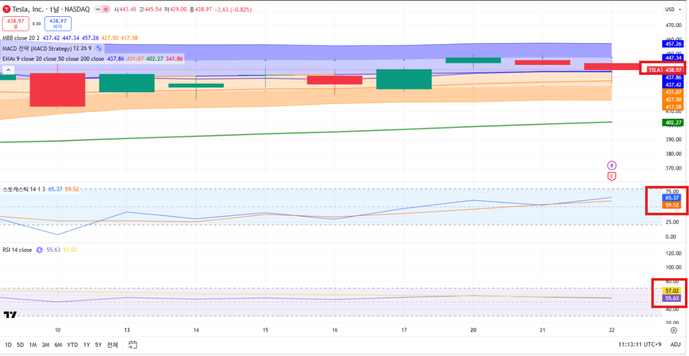Click the 59.52 stochastic axis label
Viewport: 689px width, 356px height.
[x=672, y=205]
